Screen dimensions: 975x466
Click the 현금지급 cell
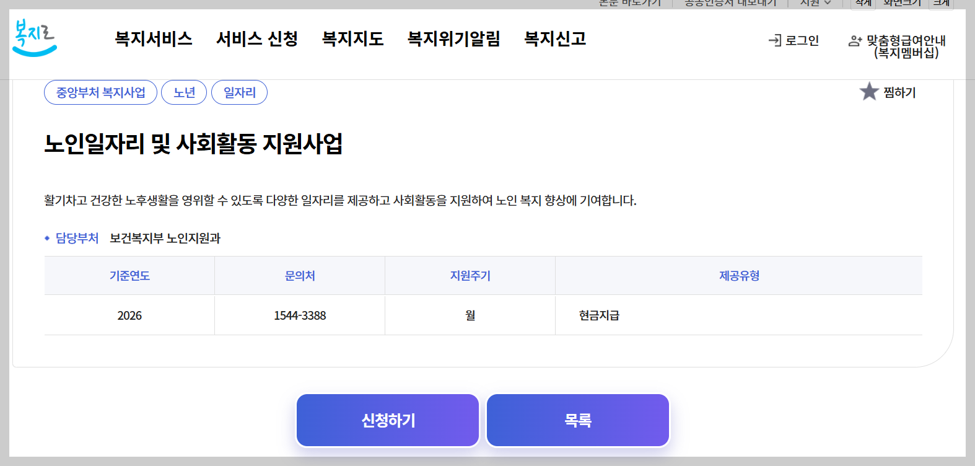[x=739, y=315]
